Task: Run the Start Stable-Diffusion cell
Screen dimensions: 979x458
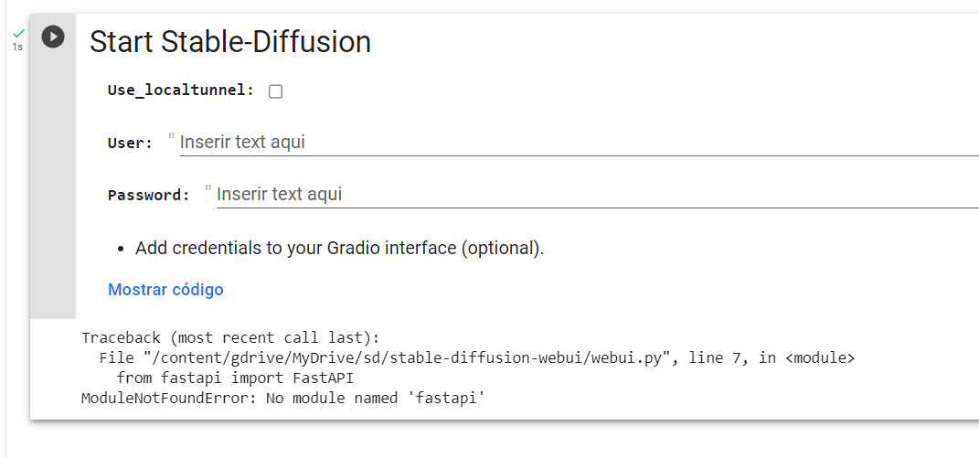Action: pyautogui.click(x=53, y=37)
